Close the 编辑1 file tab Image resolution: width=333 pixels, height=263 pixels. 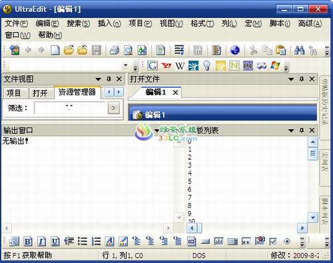[175, 93]
